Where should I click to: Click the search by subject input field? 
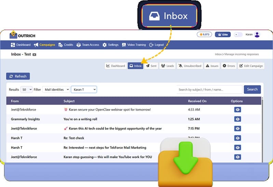coord(209,90)
